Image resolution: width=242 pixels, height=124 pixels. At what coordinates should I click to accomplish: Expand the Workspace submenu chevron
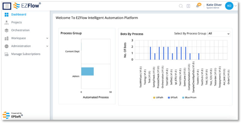point(47,38)
